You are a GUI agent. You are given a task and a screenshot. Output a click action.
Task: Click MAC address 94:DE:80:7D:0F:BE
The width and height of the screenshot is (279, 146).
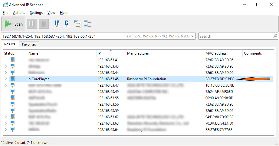pos(219,117)
